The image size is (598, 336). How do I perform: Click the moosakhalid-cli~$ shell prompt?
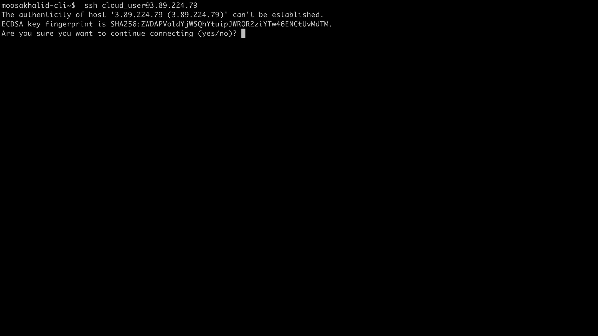tap(38, 6)
